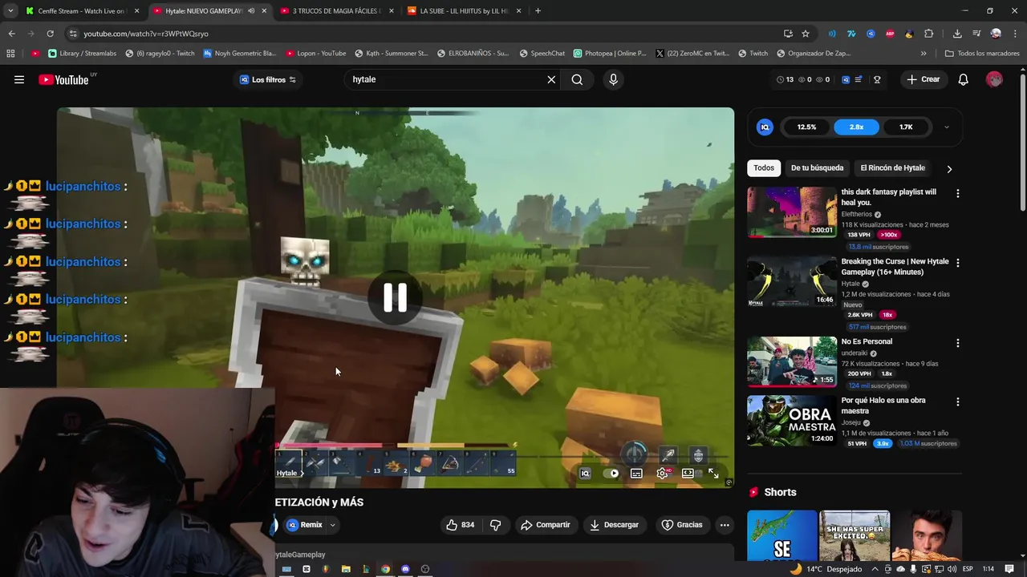This screenshot has height=577, width=1027.
Task: Select El Rincón de Hytale chip
Action: pyautogui.click(x=893, y=168)
